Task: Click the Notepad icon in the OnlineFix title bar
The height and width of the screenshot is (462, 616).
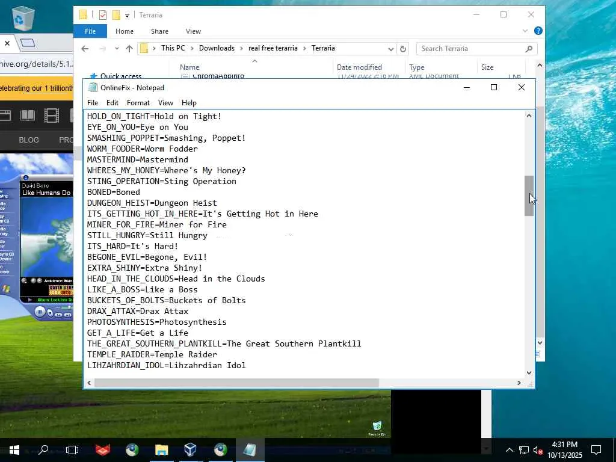Action: (93, 88)
